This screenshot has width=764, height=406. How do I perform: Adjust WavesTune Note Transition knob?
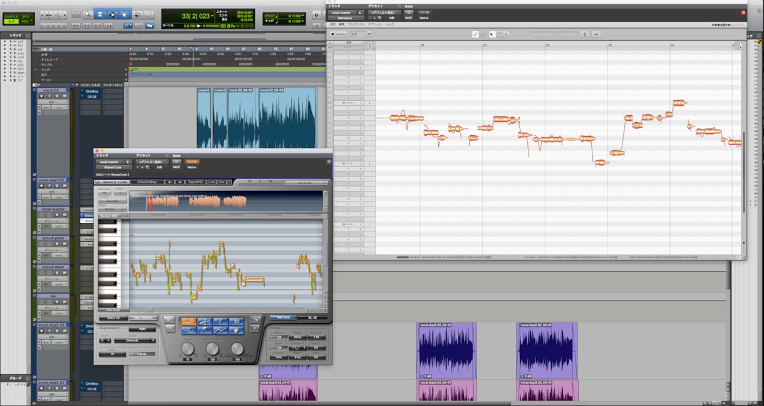pos(212,348)
